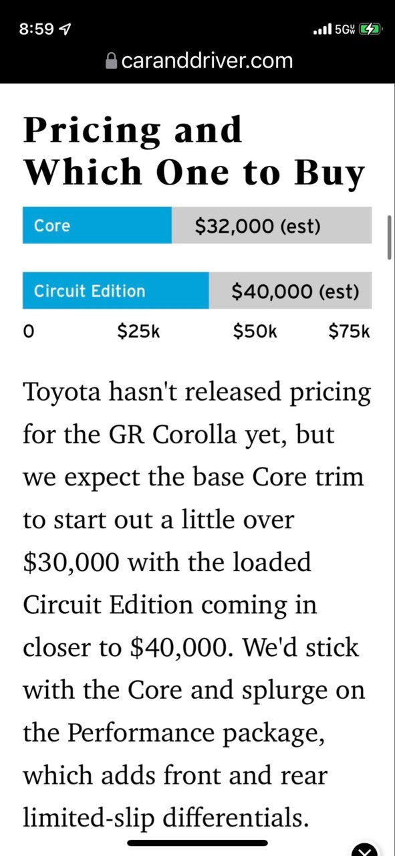
Task: Tap the $32,000 (est) price label
Action: [x=258, y=226]
